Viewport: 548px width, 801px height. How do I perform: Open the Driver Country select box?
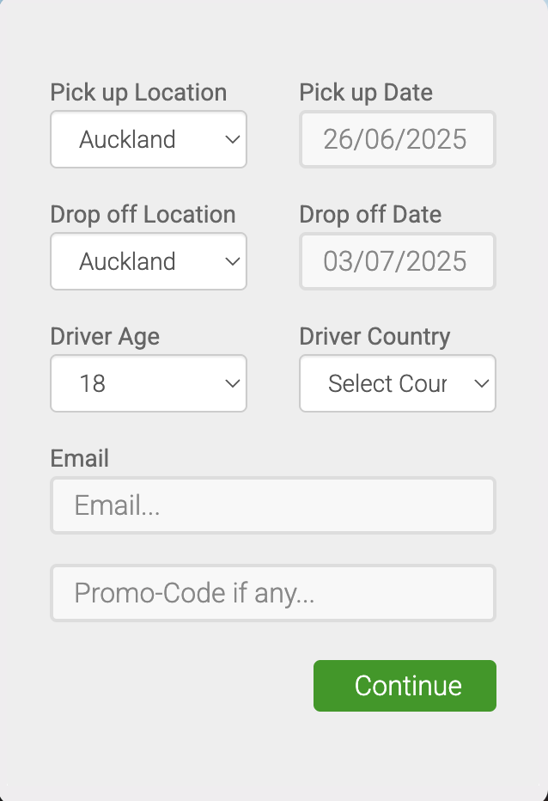398,383
